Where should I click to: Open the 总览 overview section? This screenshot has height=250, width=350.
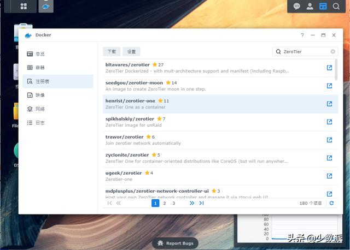(58, 54)
